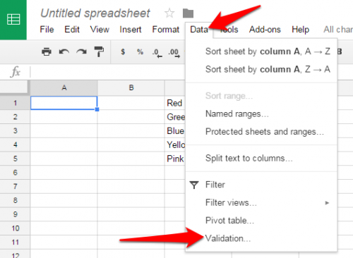Rename the Untitled spreadsheet title

(x=95, y=13)
